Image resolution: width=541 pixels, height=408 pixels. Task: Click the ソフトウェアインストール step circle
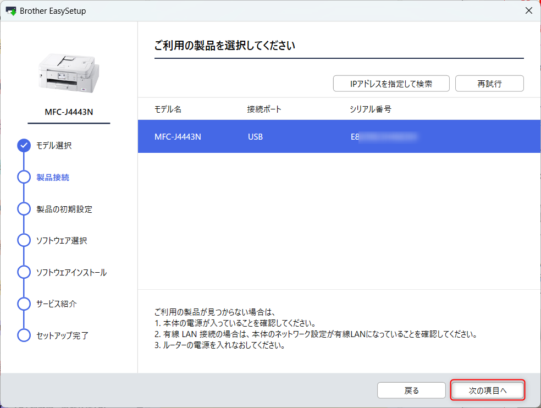(x=24, y=272)
